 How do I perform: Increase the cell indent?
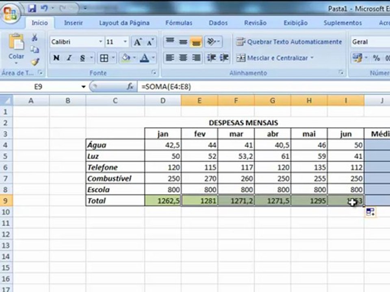(x=224, y=58)
